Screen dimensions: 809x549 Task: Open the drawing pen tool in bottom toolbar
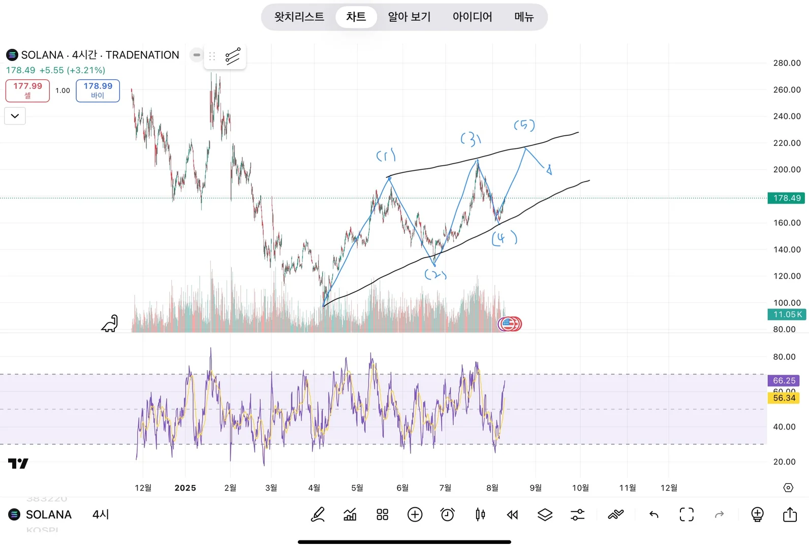318,514
